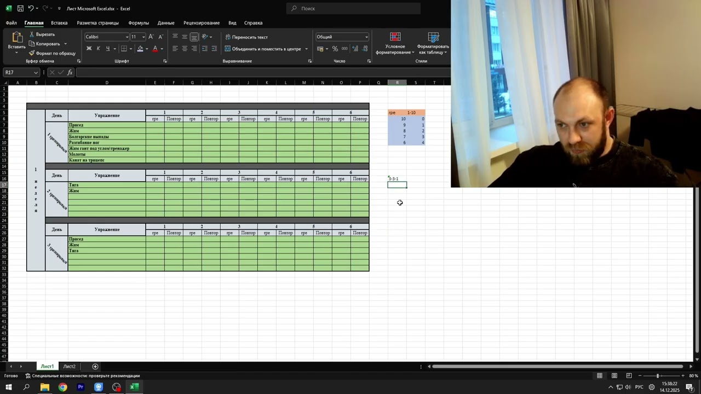The width and height of the screenshot is (701, 394).
Task: Click in the Поиск search box
Action: coord(353,8)
